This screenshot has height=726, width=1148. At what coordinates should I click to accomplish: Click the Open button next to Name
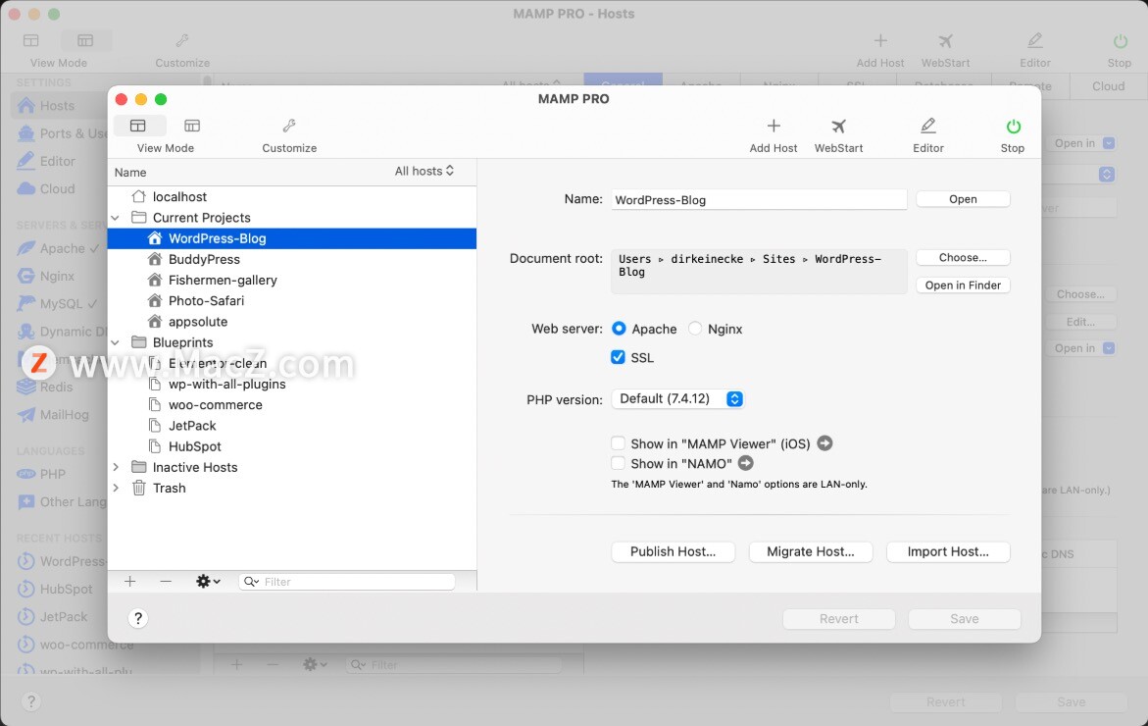tap(963, 199)
